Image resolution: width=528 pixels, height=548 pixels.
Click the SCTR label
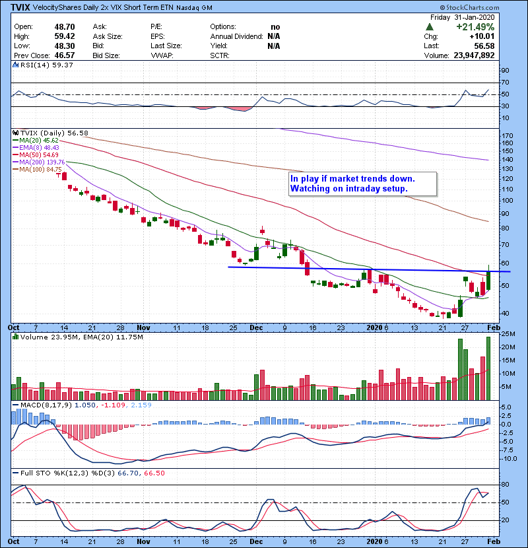pyautogui.click(x=220, y=55)
